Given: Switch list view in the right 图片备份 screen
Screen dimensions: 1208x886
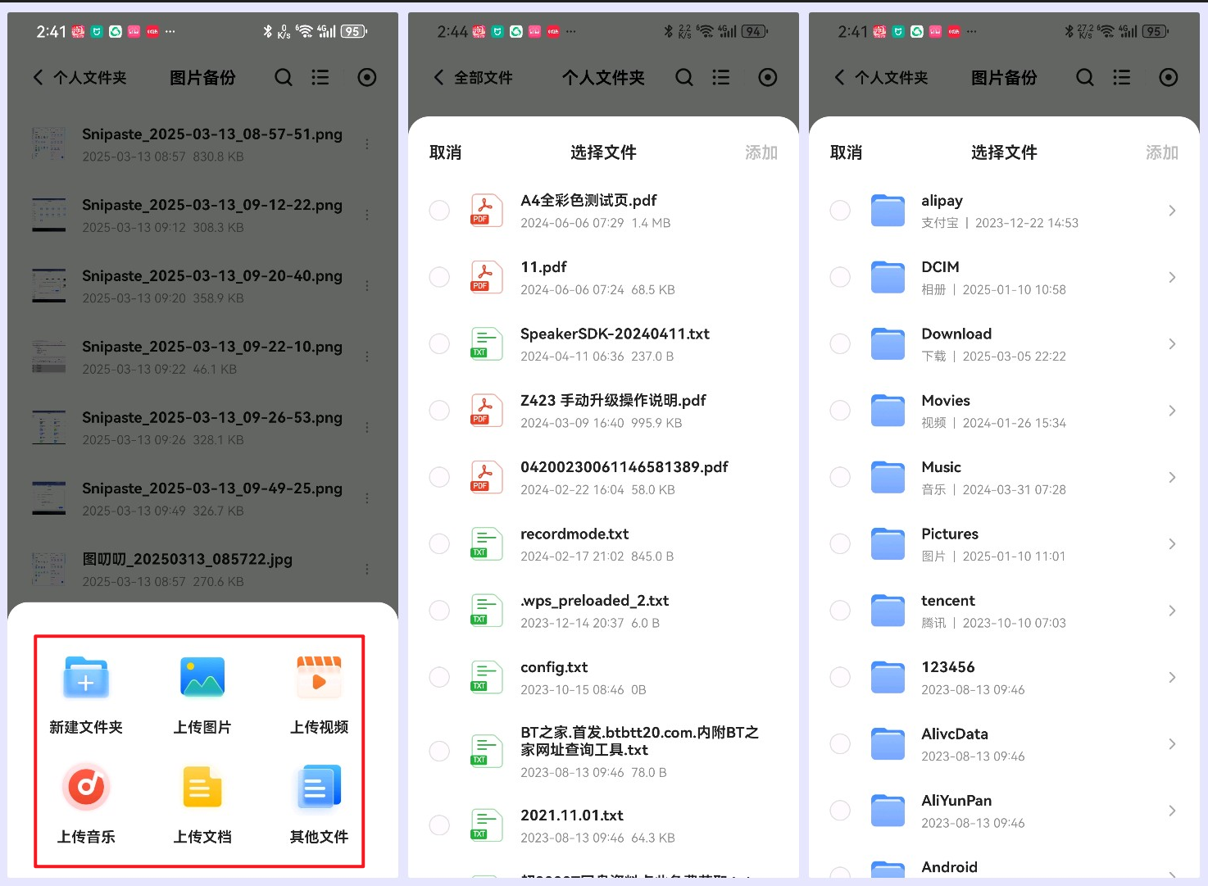Looking at the screenshot, I should [1122, 77].
